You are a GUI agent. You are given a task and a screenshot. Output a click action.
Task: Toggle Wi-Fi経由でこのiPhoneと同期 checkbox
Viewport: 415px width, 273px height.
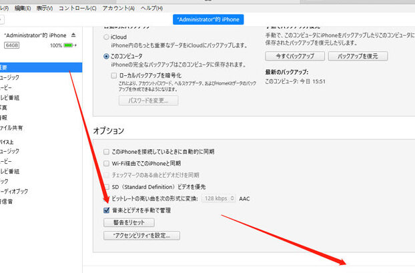(106, 163)
